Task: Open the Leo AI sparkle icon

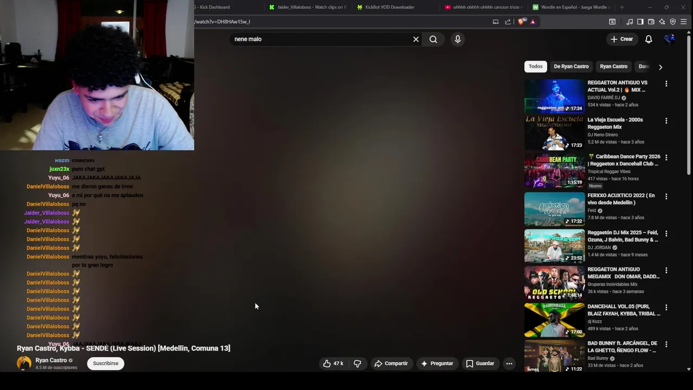Action: 662,22
